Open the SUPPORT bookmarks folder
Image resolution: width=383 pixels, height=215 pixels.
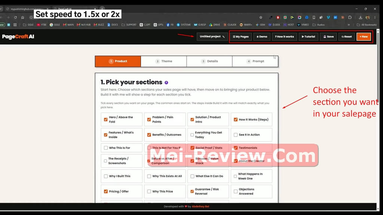(129, 25)
